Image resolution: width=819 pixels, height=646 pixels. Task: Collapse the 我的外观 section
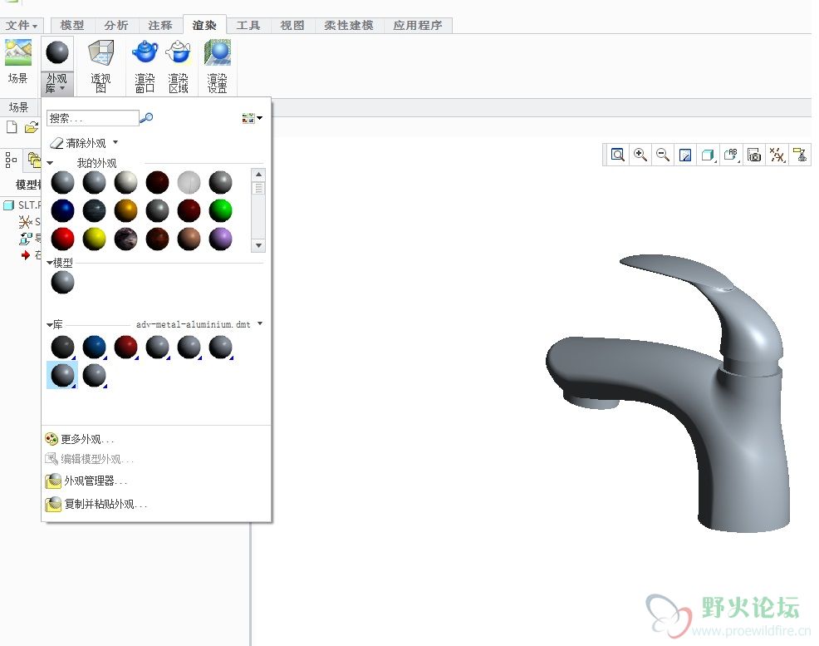50,163
